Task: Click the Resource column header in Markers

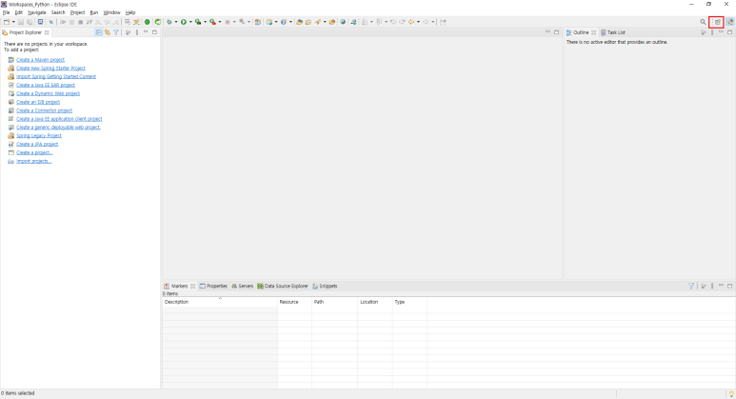Action: [294, 302]
